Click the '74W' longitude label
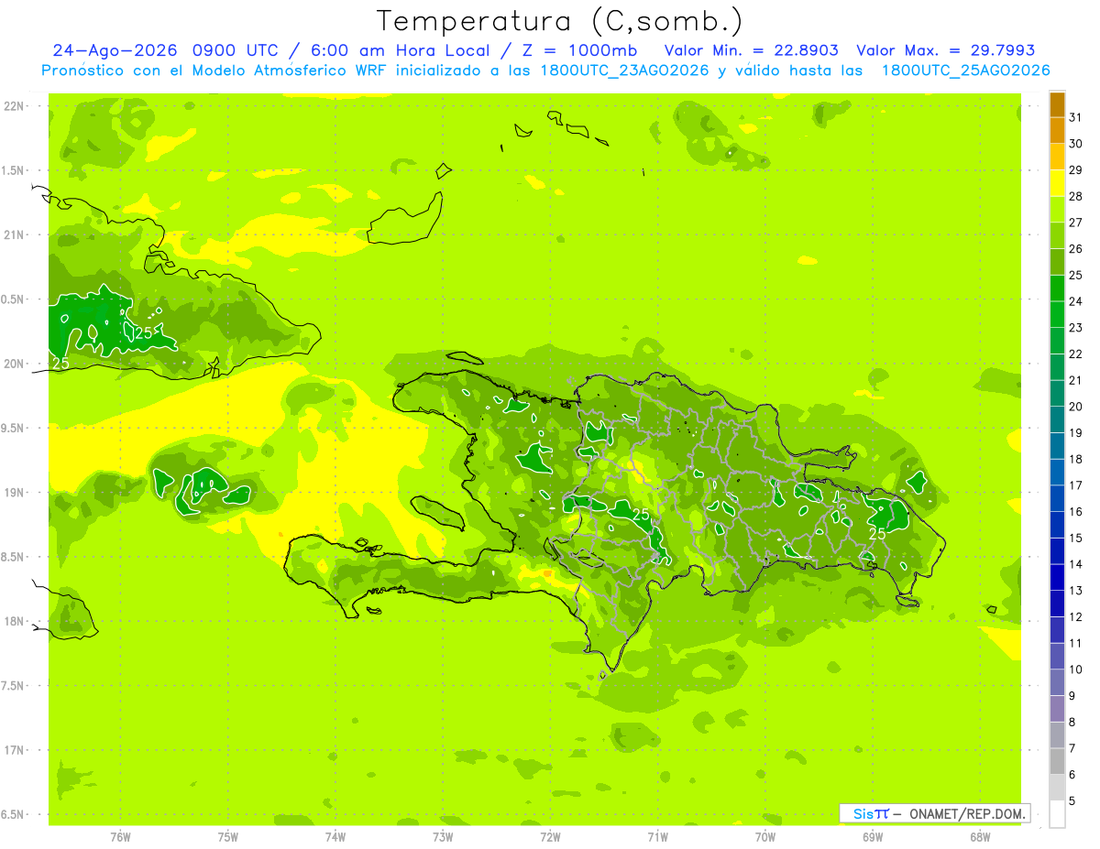Image resolution: width=1100 pixels, height=849 pixels. coord(335,837)
